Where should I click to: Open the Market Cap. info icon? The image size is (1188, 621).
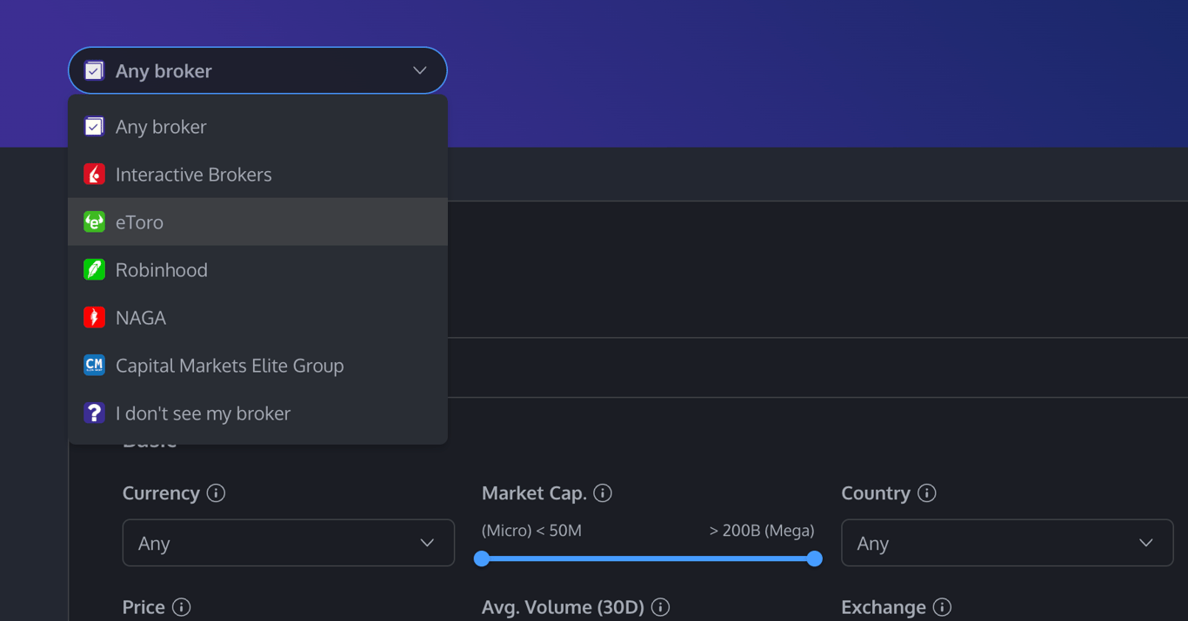pyautogui.click(x=603, y=493)
